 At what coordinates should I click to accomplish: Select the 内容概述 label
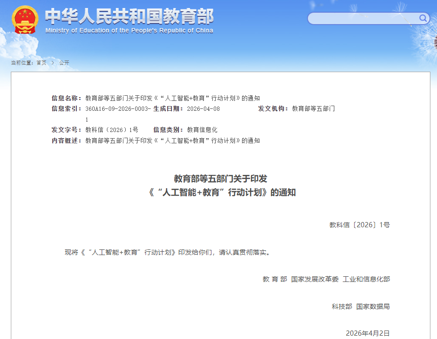(66, 141)
